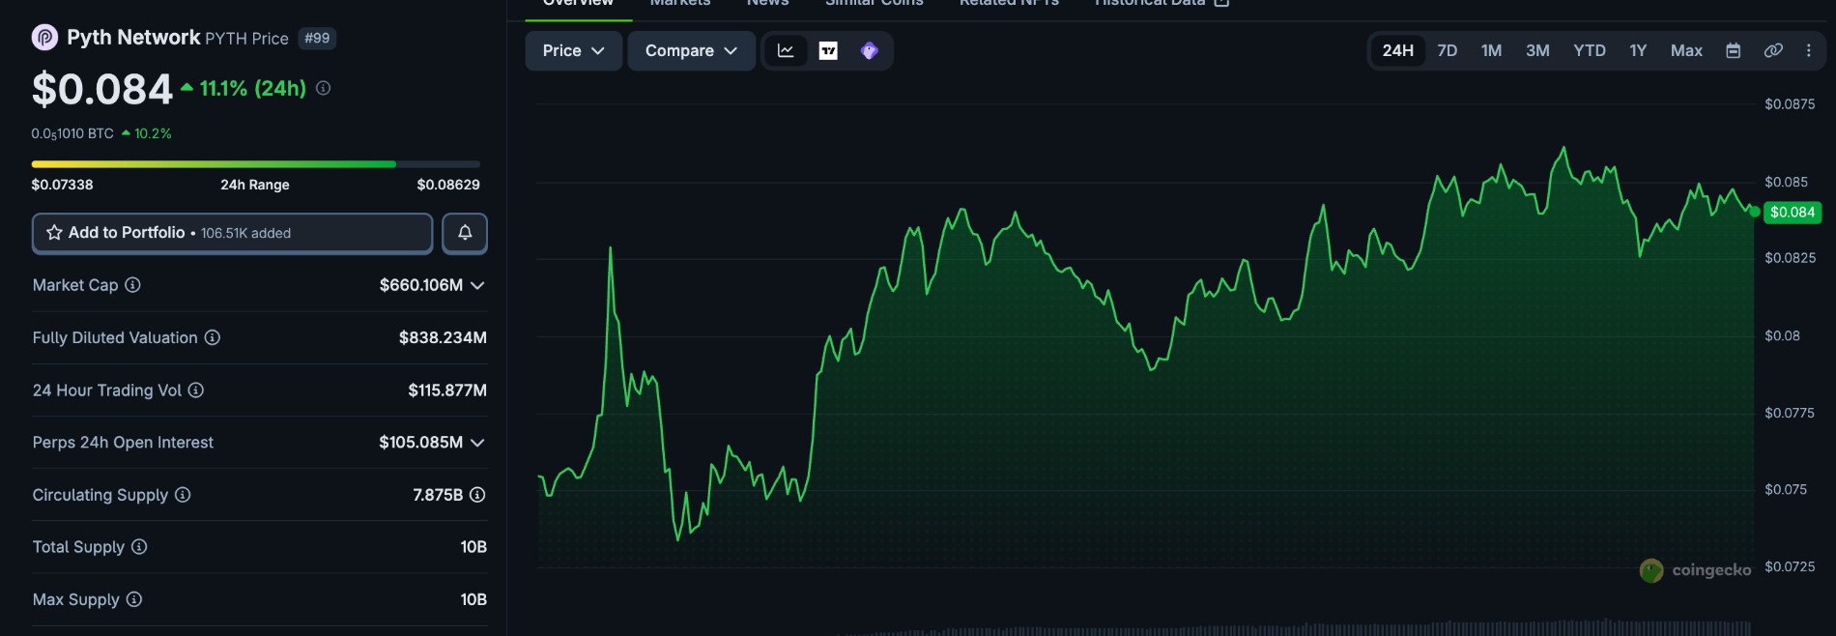Click the 24 Hour Trading Vol info icon
Viewport: 1836px width, 636px height.
click(x=196, y=390)
